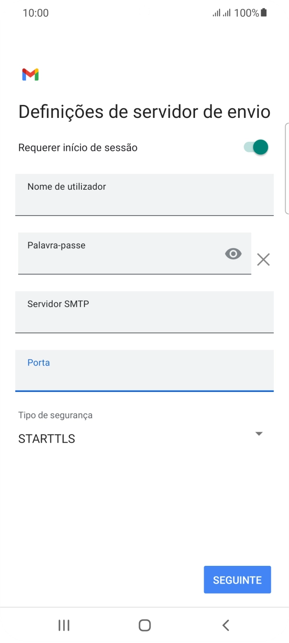This screenshot has height=643, width=289.
Task: Tap the Home button in navigation bar
Action: pyautogui.click(x=144, y=625)
